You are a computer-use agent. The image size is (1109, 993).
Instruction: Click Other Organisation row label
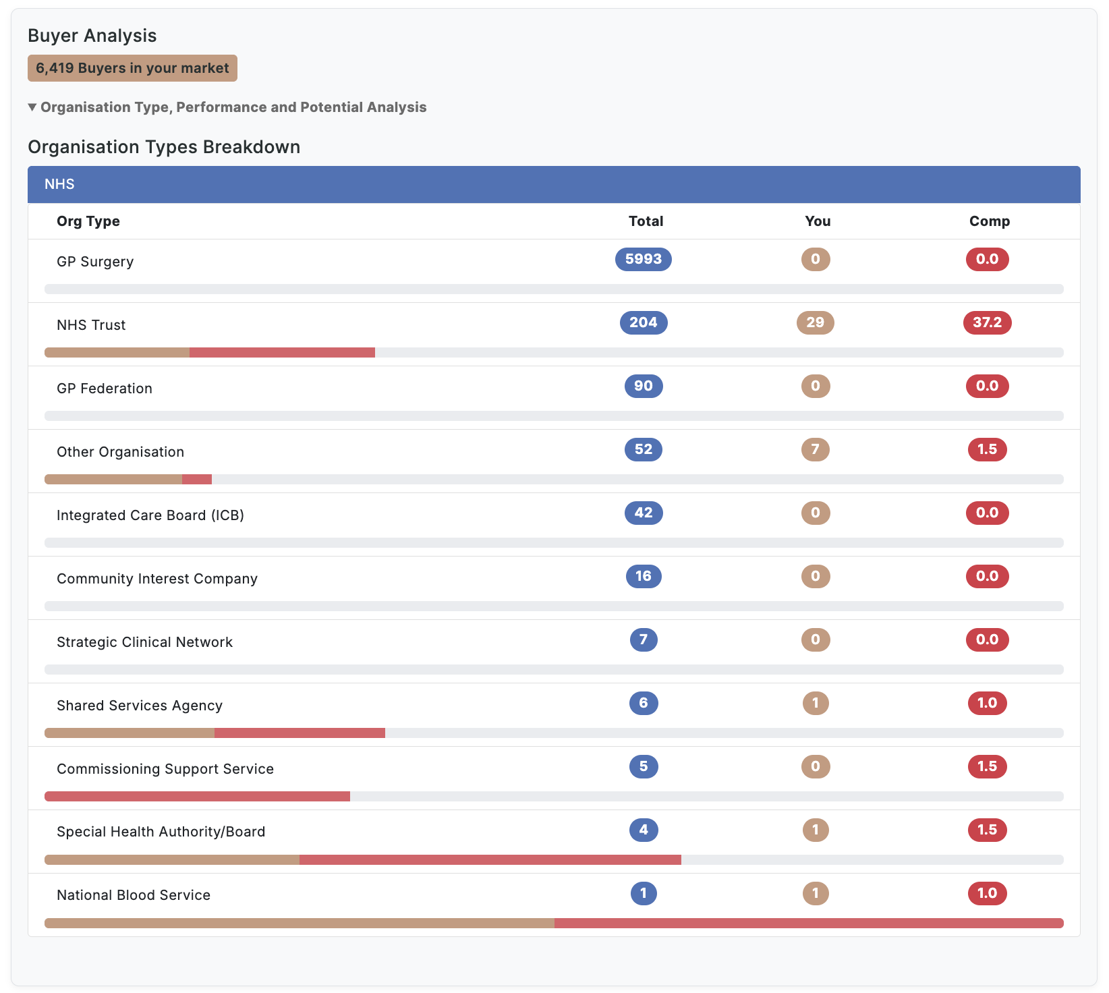click(x=120, y=452)
